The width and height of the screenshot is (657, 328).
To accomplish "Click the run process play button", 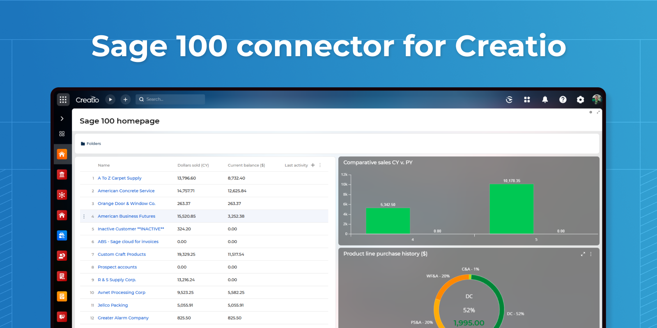I will coord(110,99).
